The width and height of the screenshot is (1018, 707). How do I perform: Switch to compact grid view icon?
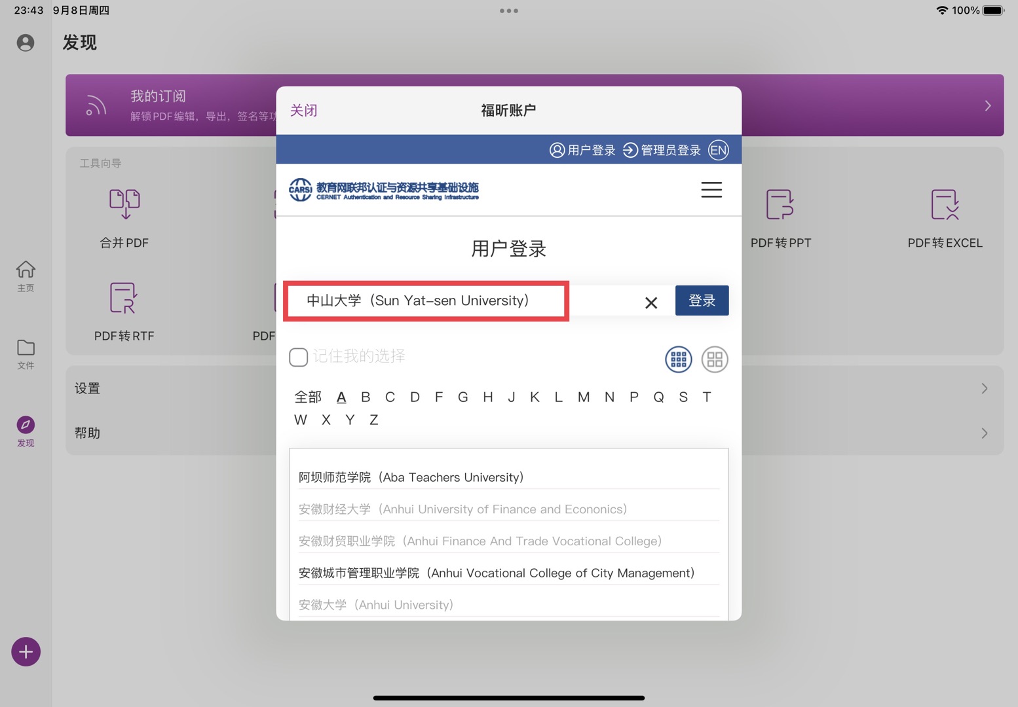pos(679,359)
